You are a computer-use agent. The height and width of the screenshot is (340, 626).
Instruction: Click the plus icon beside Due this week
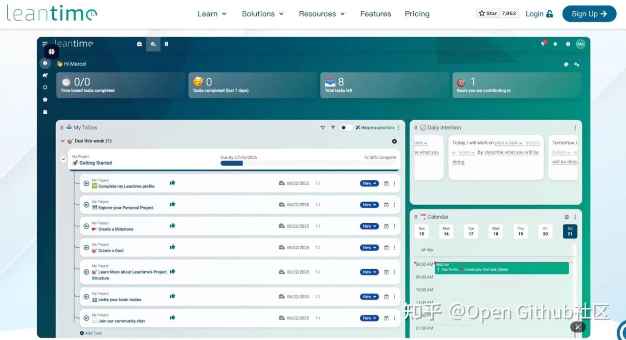pos(394,141)
